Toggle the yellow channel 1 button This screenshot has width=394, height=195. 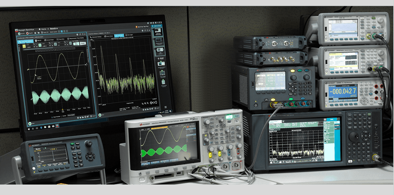(x=24, y=46)
